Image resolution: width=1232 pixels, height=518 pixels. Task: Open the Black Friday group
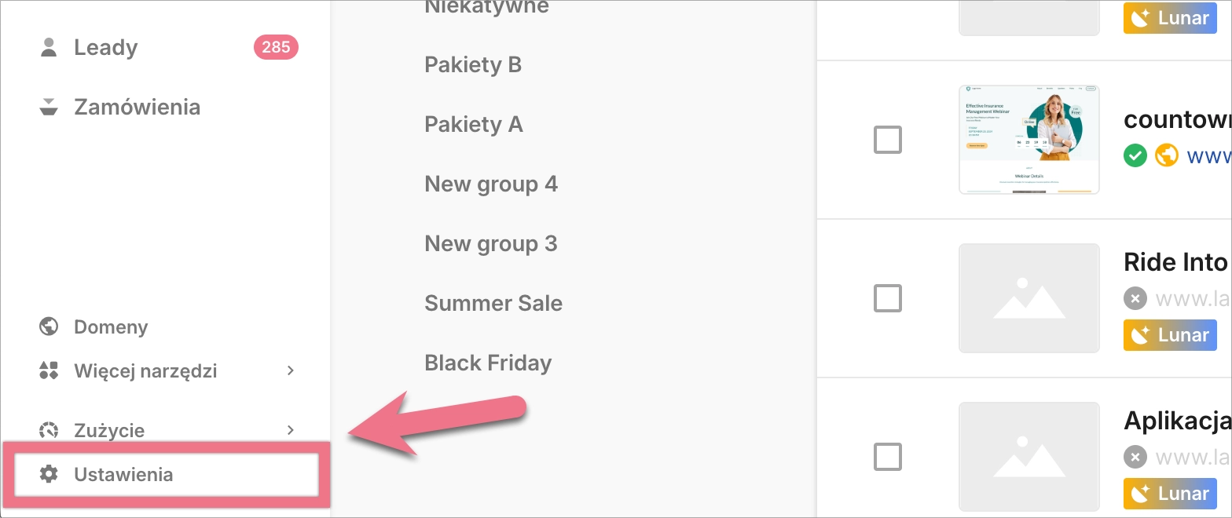[488, 363]
